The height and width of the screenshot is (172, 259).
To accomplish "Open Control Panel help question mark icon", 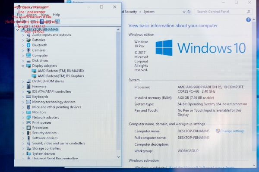I will (248, 20).
